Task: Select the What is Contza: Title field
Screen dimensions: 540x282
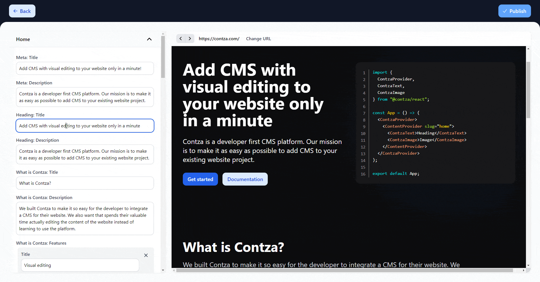Action: (x=85, y=183)
